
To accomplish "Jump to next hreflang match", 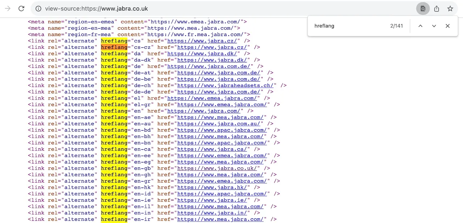I will pyautogui.click(x=434, y=26).
